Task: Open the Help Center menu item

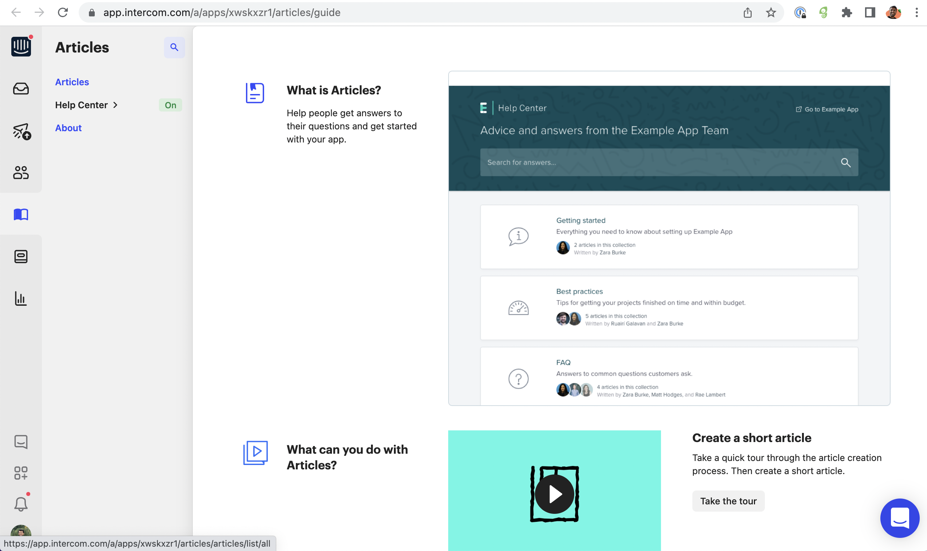Action: pyautogui.click(x=81, y=105)
